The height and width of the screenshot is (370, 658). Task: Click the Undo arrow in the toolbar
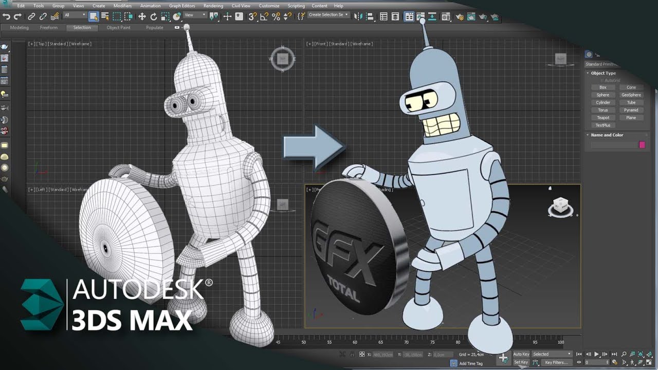pos(6,16)
